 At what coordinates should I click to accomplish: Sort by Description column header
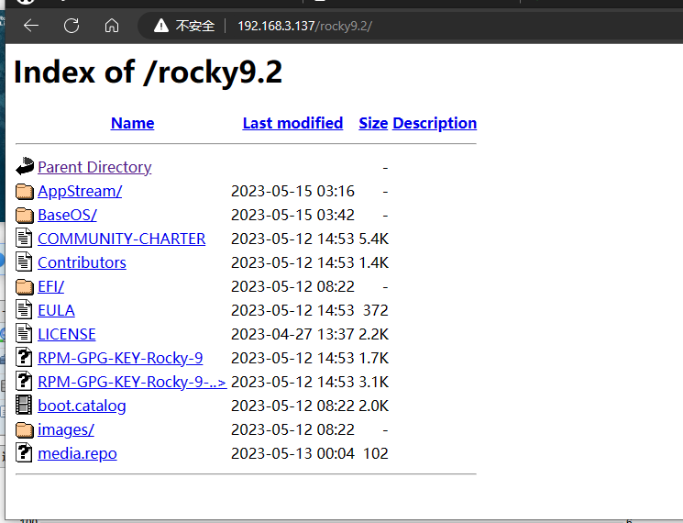(435, 123)
